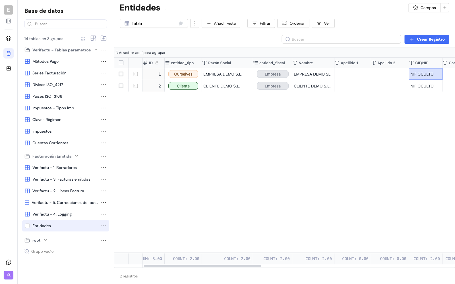Open the layers stack icon in left rail
Screen dimensions: 455x284
coord(9,38)
